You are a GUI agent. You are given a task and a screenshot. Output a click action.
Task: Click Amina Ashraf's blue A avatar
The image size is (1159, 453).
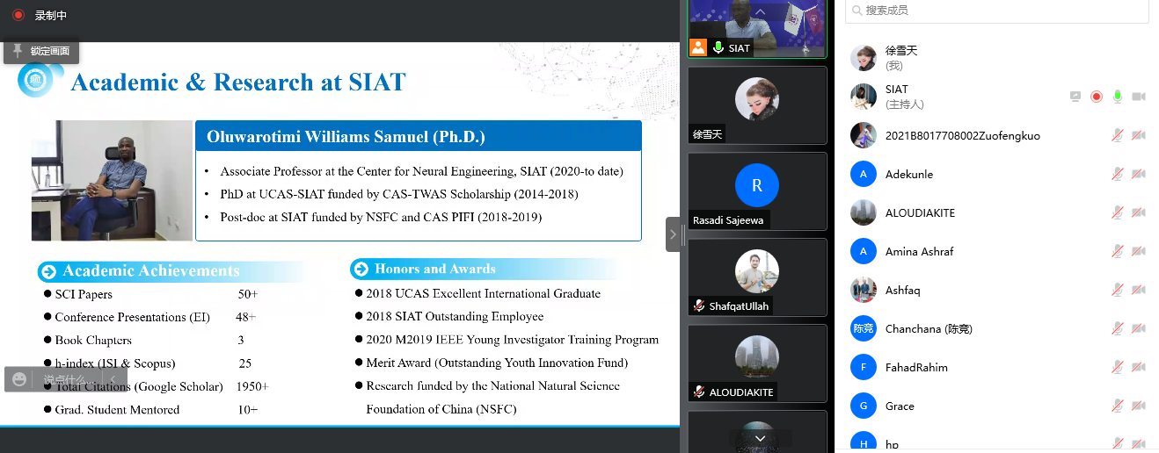click(x=864, y=251)
